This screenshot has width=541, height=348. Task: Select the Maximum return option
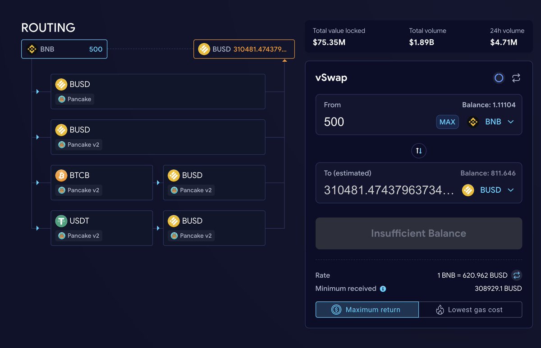pos(367,310)
